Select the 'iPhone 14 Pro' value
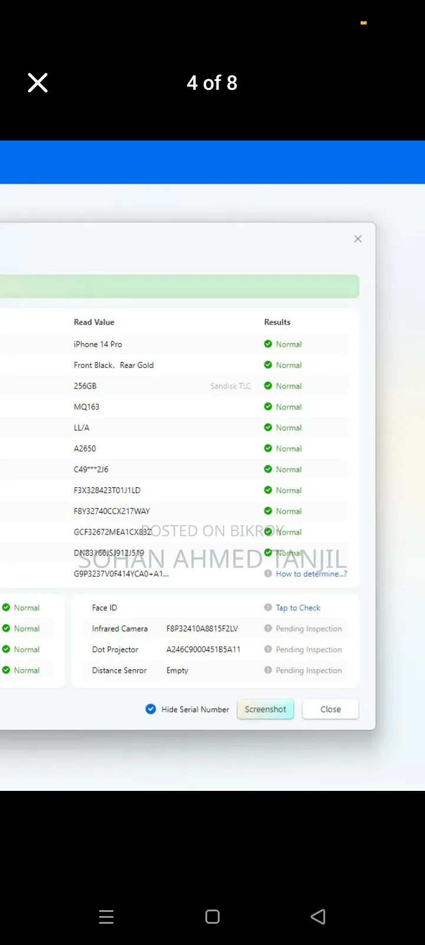425x945 pixels. [x=98, y=344]
